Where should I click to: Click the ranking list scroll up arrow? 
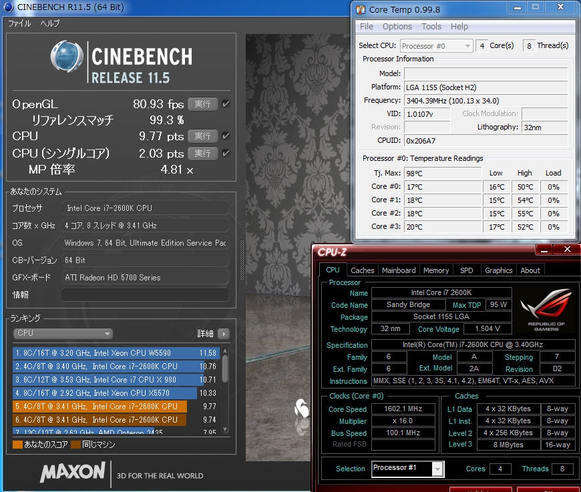[x=225, y=350]
